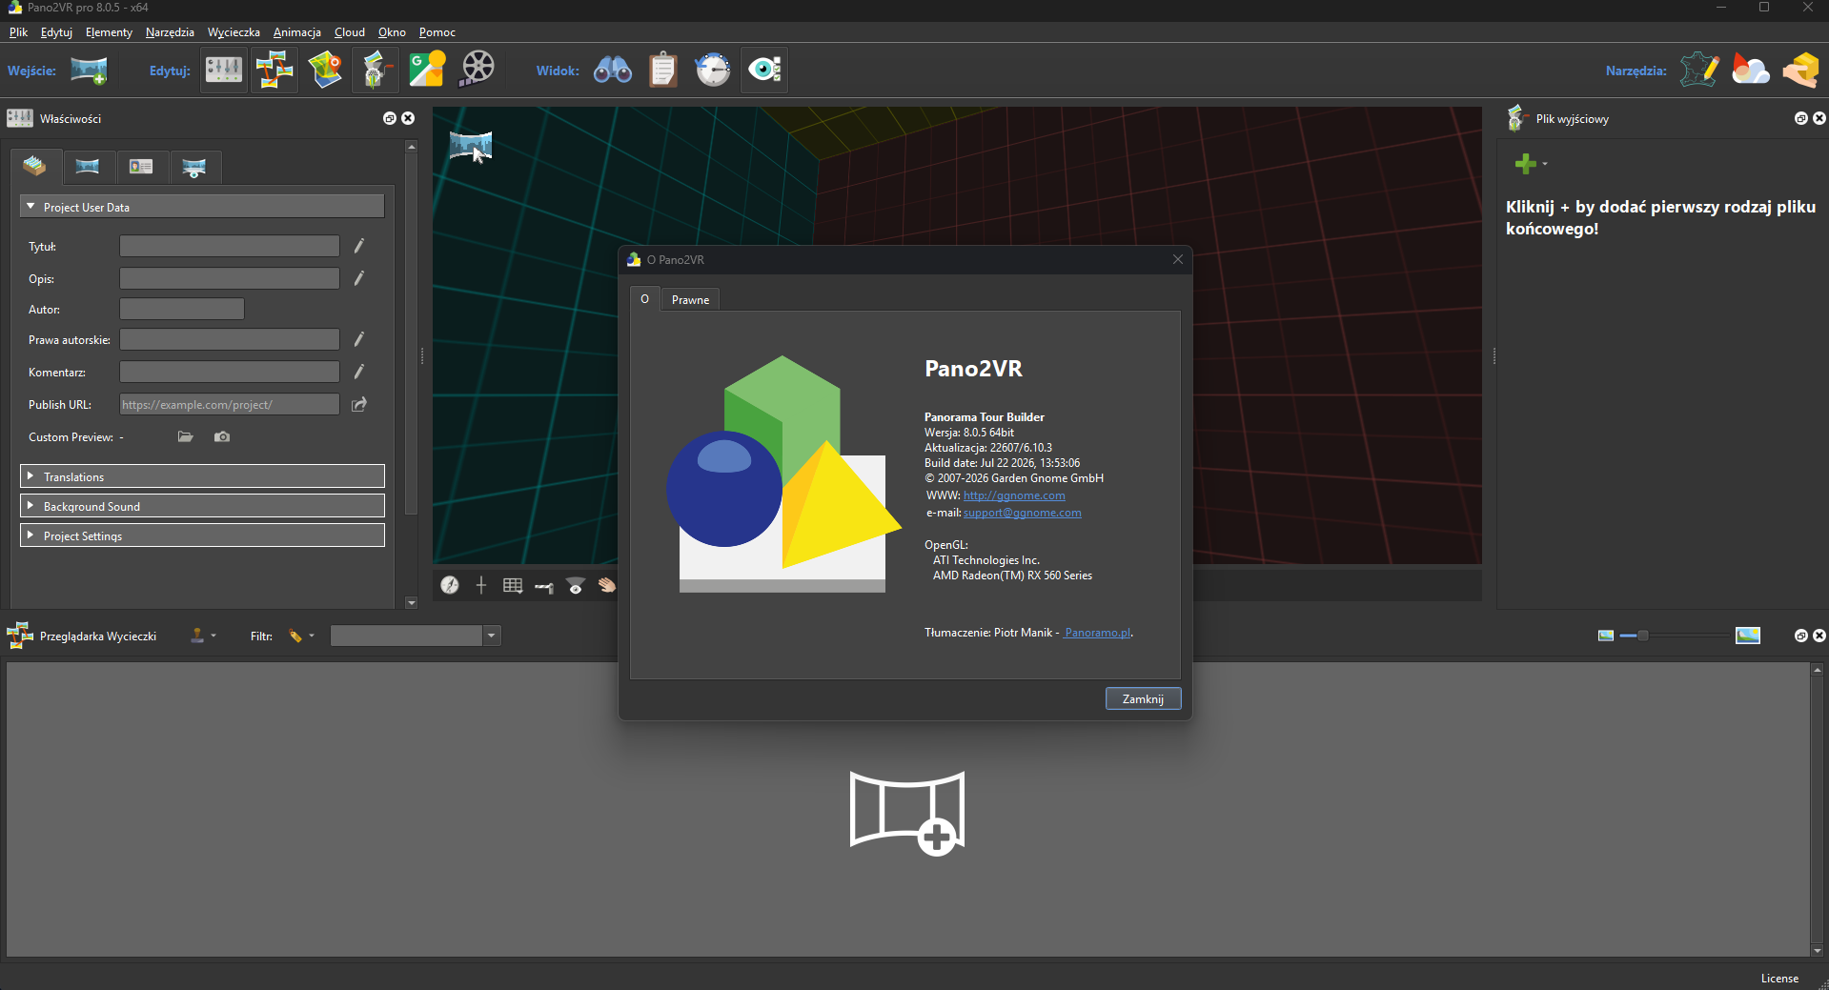Click the pencil icon beside Prawa autorskie
1829x990 pixels.
point(359,340)
